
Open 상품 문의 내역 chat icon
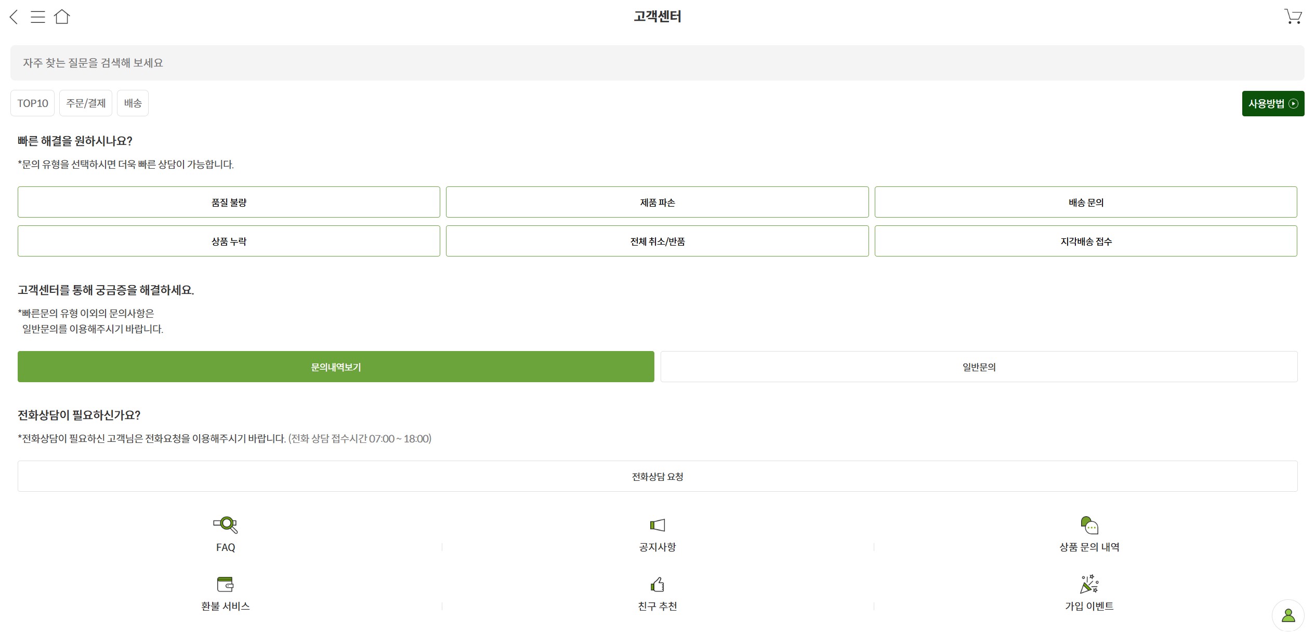click(x=1089, y=525)
